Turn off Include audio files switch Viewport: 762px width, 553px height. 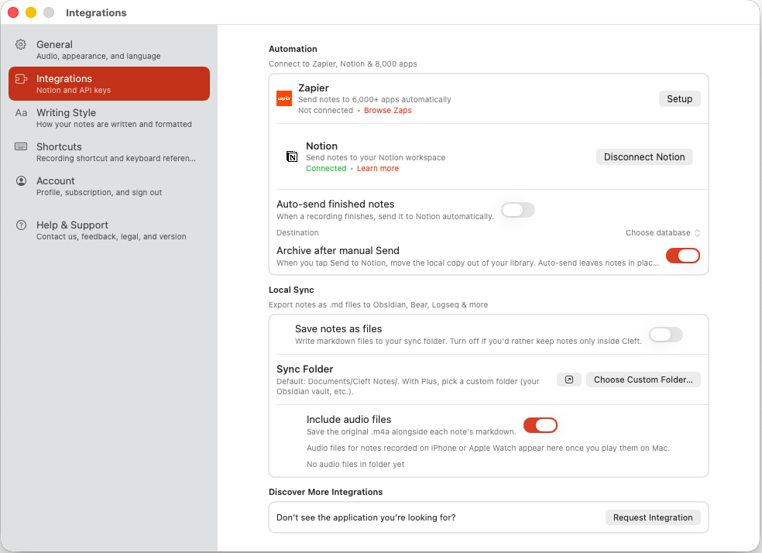click(x=541, y=425)
